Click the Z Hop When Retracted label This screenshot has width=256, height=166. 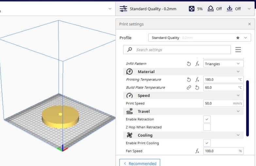point(144,127)
